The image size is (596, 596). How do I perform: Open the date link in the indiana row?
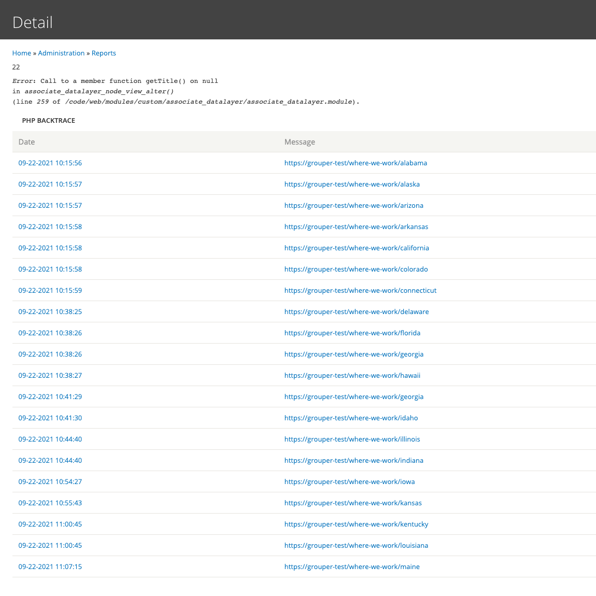click(50, 461)
